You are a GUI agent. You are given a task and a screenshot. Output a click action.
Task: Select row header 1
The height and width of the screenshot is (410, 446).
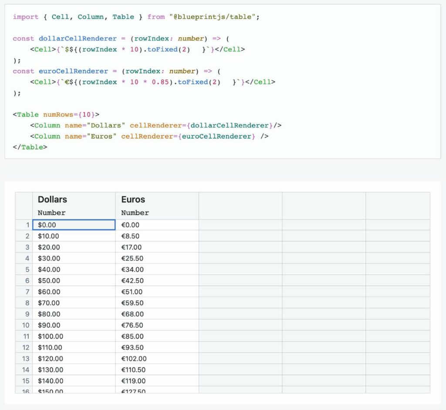click(x=24, y=225)
